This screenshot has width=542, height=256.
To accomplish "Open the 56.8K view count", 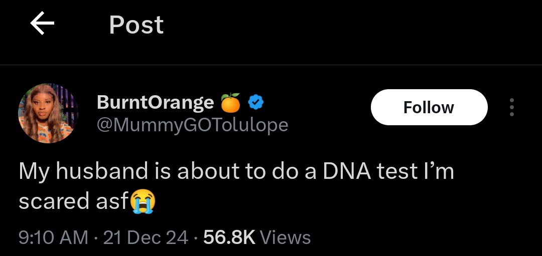I will coord(229,237).
